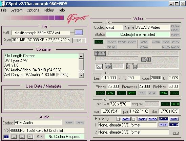Click the GMC indicator
The width and height of the screenshot is (186, 141).
[144, 42]
